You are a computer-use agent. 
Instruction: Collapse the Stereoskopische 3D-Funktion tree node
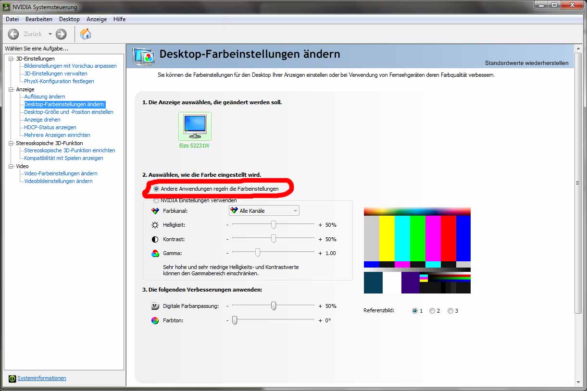coord(12,143)
